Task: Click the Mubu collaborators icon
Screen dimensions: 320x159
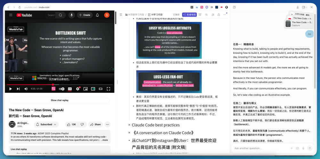Action: (213, 14)
